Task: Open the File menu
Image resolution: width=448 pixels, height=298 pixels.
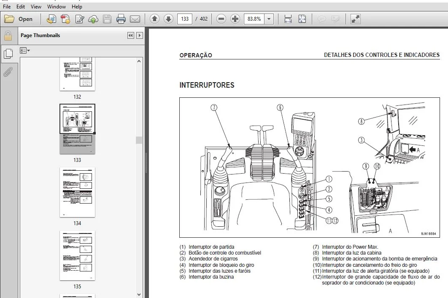Action: coord(7,7)
